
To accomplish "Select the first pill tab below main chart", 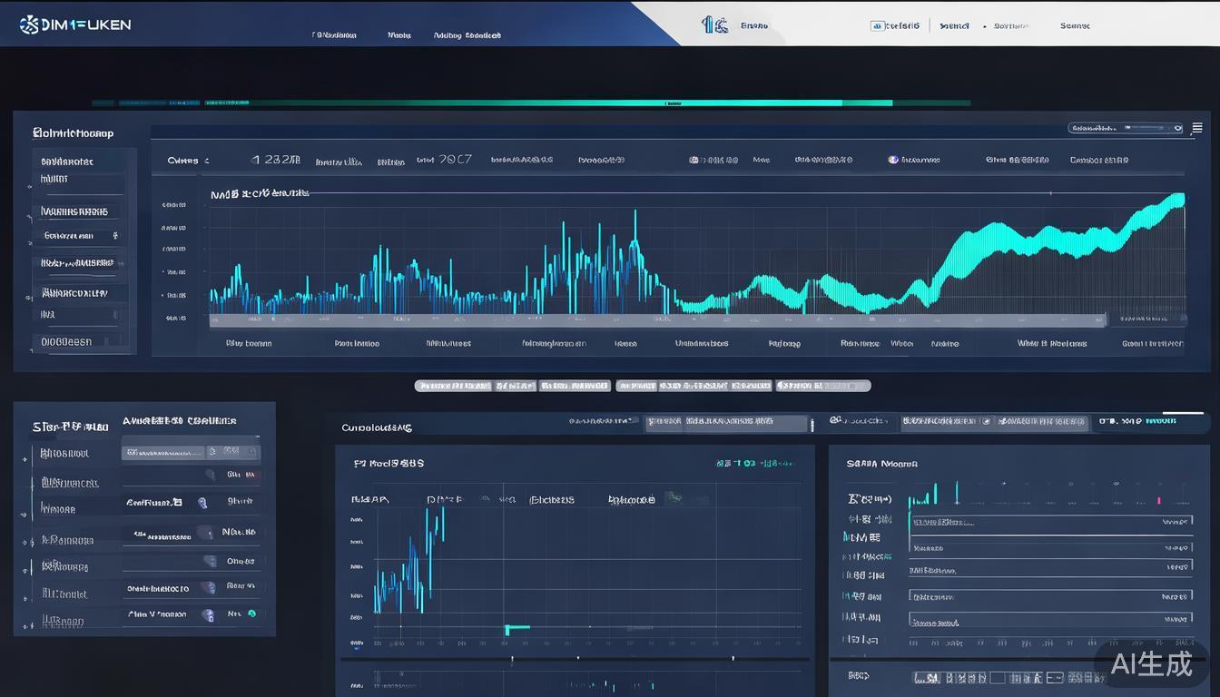I will tap(453, 386).
